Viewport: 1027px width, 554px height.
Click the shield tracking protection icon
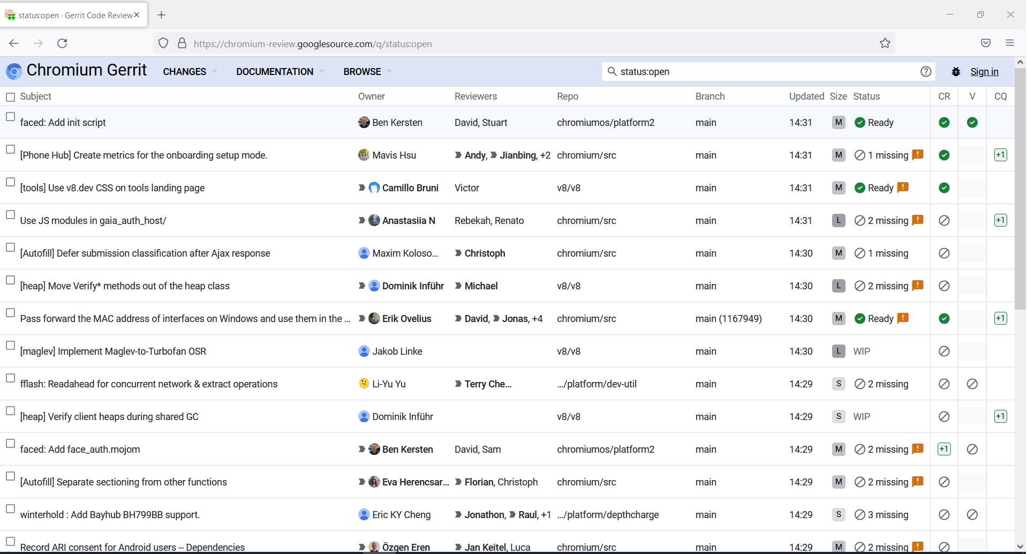click(164, 43)
